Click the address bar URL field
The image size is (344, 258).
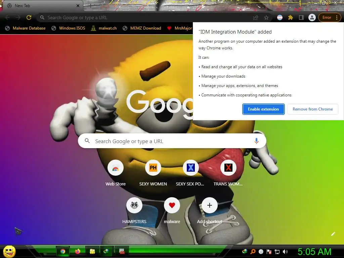(145, 17)
